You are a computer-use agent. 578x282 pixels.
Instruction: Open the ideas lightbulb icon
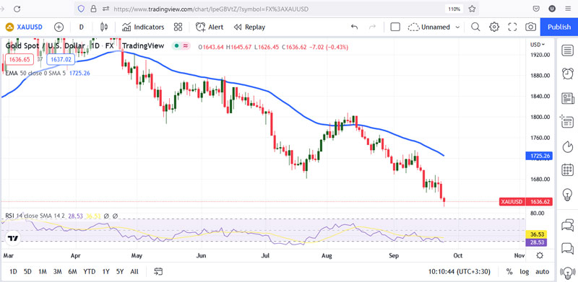point(566,194)
